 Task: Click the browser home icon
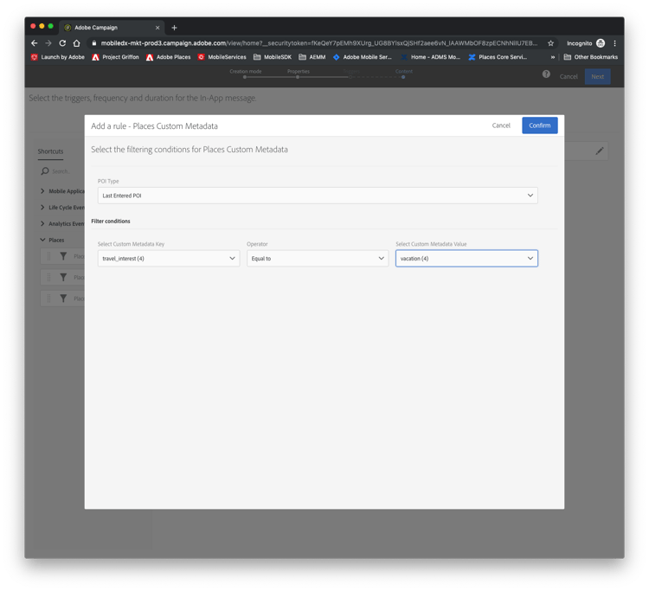pos(76,43)
